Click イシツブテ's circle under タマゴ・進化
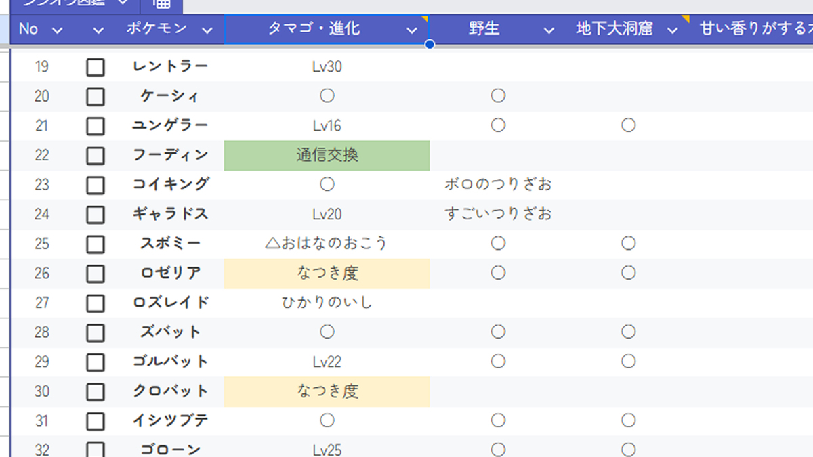 pos(327,420)
